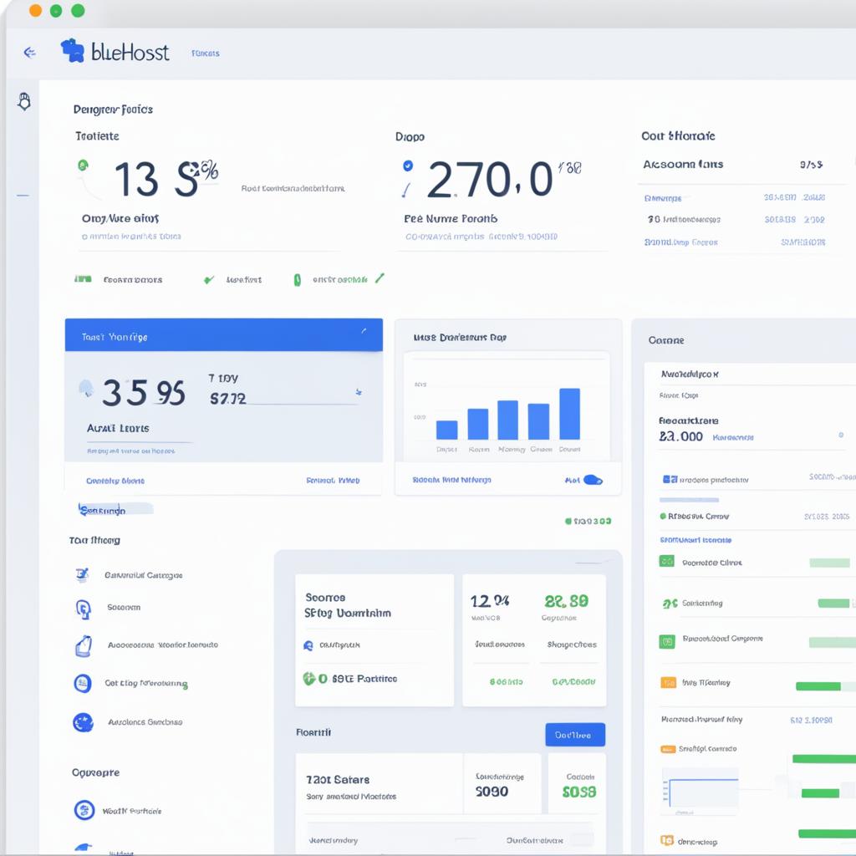
Task: Click the first list icon under Taa fhoeg
Action: point(82,575)
